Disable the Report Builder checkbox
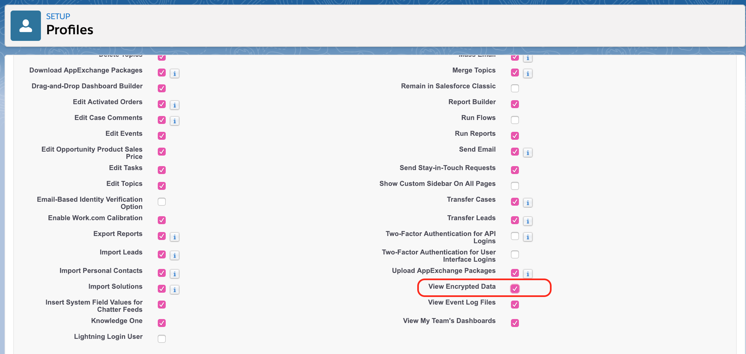The image size is (746, 354). pyautogui.click(x=515, y=104)
